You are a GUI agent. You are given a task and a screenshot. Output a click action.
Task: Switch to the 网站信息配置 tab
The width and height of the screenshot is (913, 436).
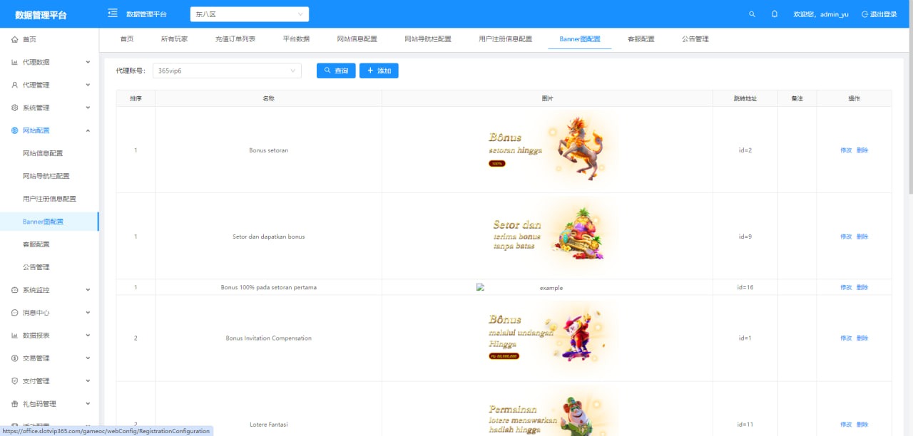pyautogui.click(x=357, y=39)
